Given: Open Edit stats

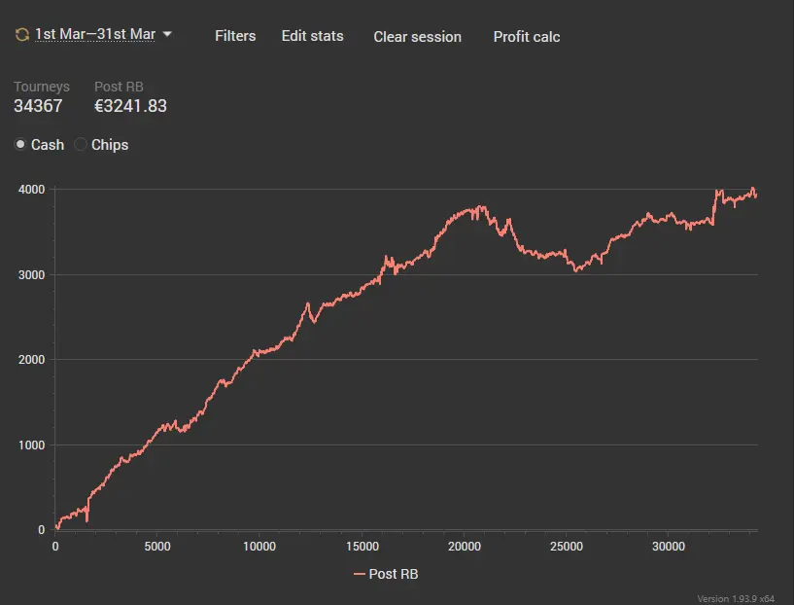Looking at the screenshot, I should (312, 36).
